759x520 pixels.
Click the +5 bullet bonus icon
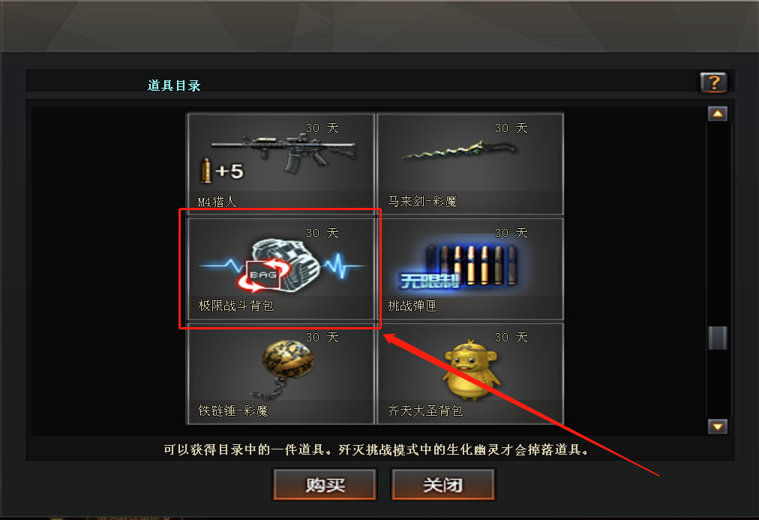(x=222, y=171)
